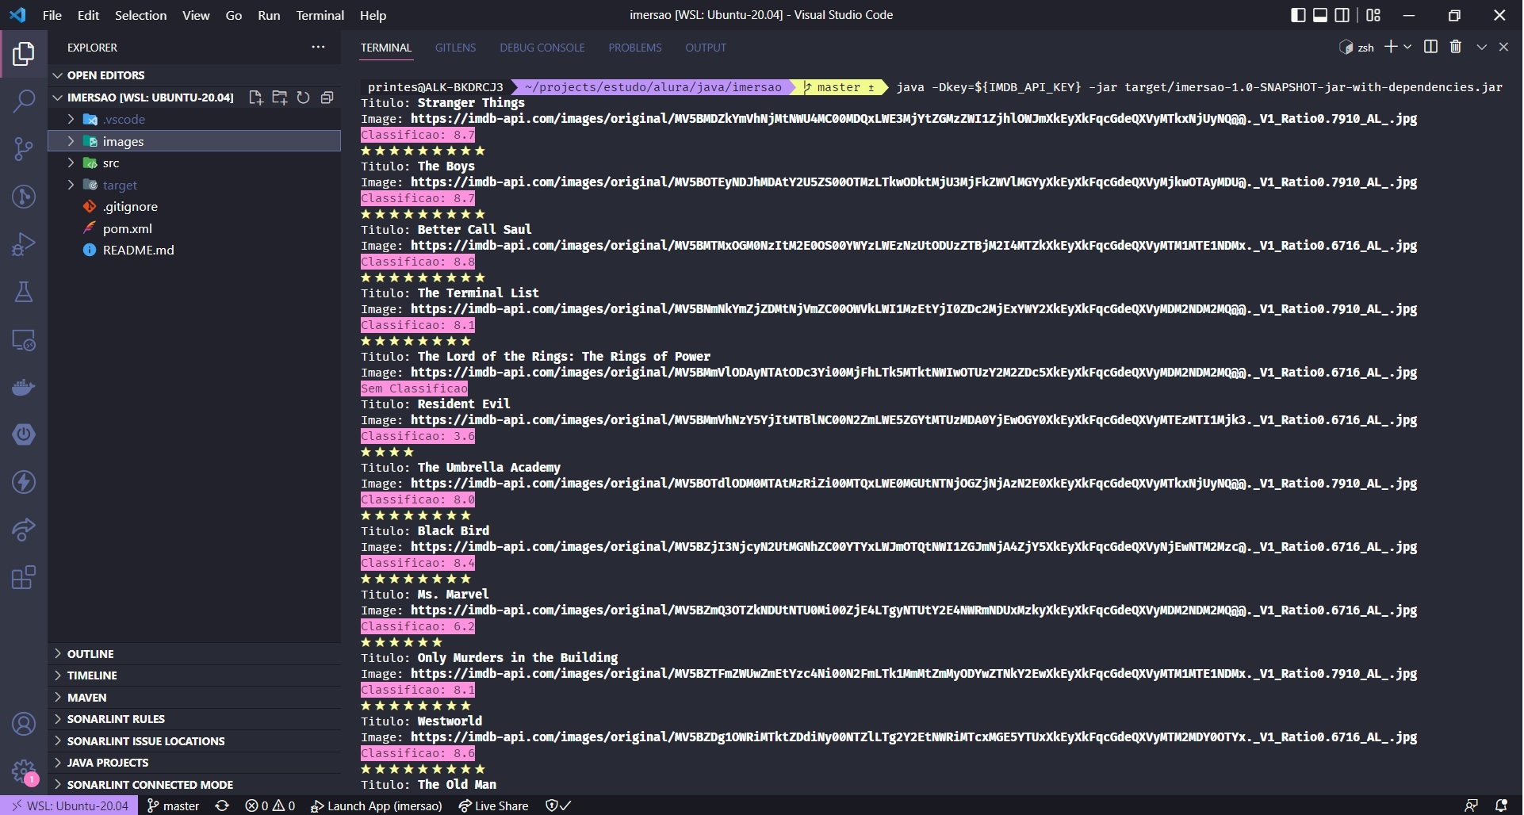
Task: Switch to the GITLENS panel tab
Action: coord(455,48)
